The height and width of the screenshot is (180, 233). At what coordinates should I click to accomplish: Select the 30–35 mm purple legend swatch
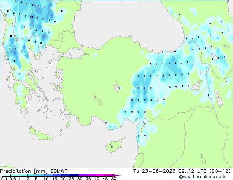pos(82,175)
